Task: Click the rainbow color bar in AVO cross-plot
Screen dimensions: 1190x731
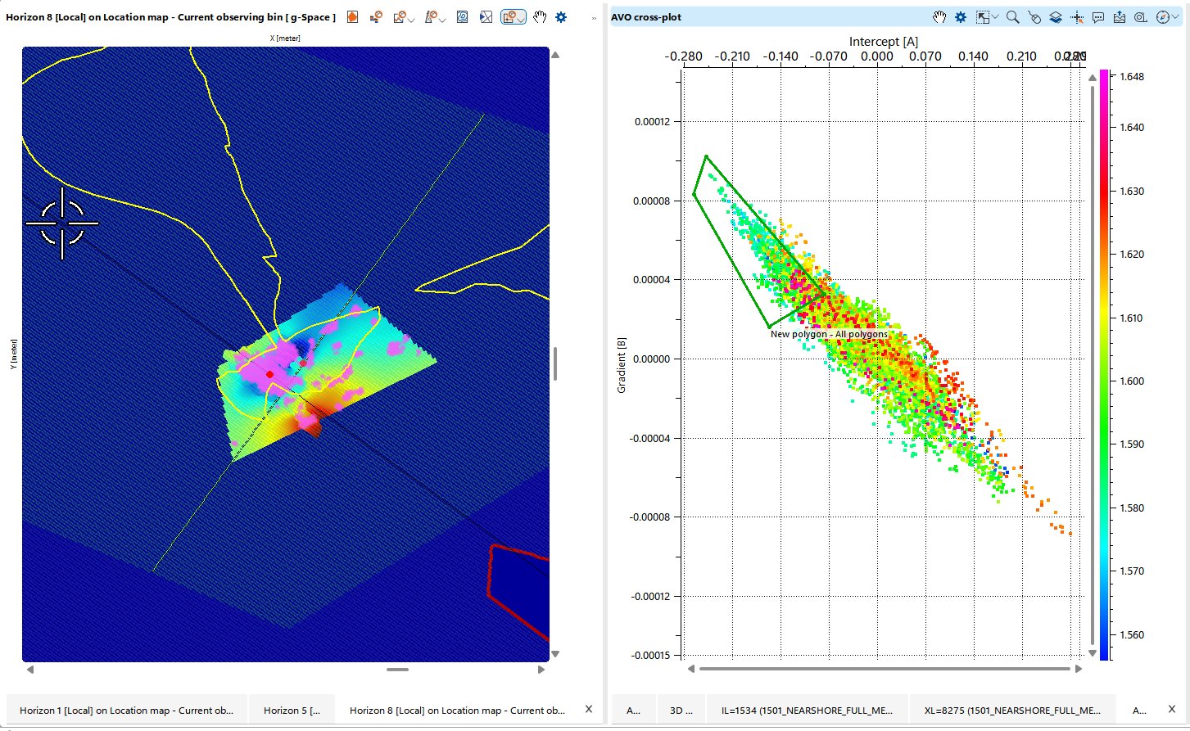Action: [x=1105, y=364]
